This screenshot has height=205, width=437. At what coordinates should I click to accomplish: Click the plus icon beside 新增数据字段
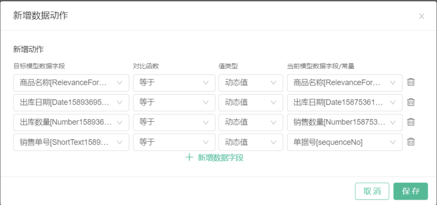(x=189, y=158)
